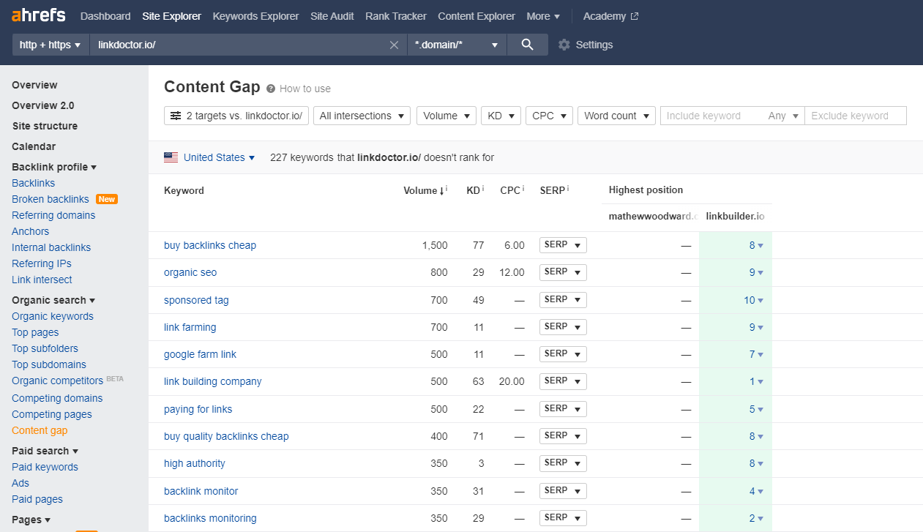The image size is (923, 532).
Task: Open keyword paying for links
Action: pyautogui.click(x=198, y=409)
